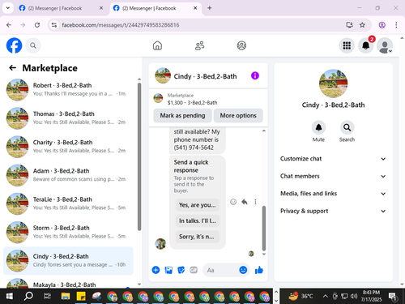
Task: Open Windows taskbar search
Action: point(28,296)
